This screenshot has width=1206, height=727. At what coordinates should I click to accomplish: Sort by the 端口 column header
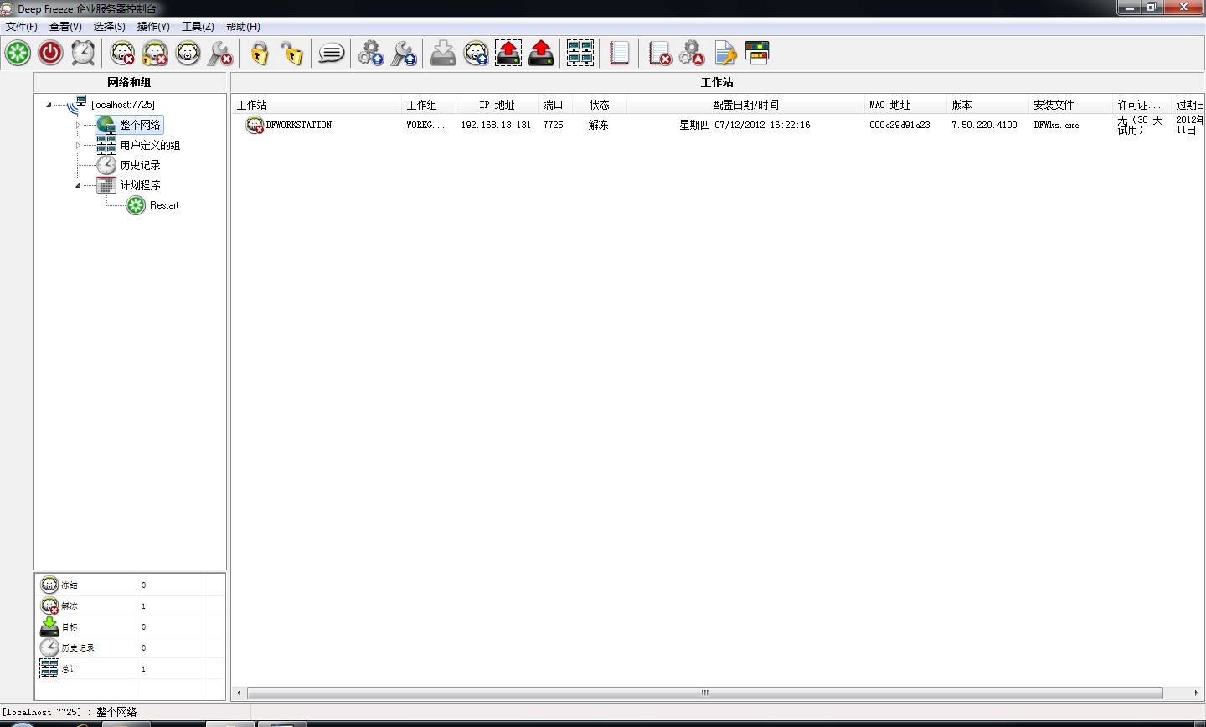(555, 105)
